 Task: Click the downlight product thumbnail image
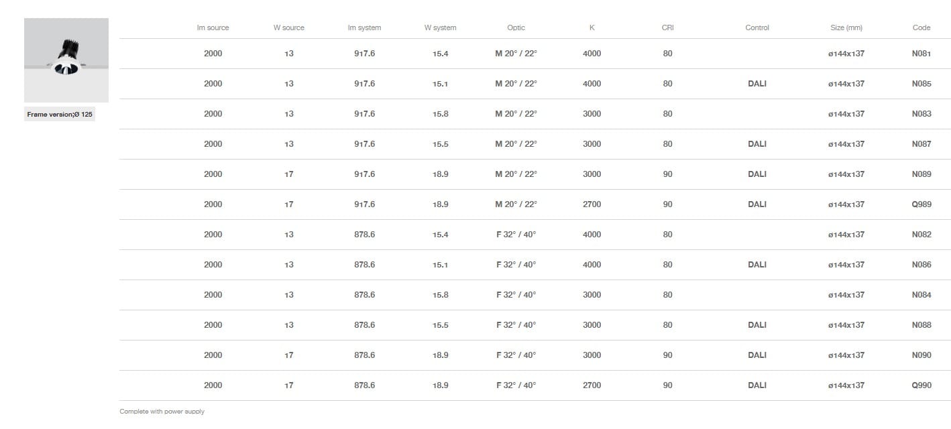pos(66,60)
